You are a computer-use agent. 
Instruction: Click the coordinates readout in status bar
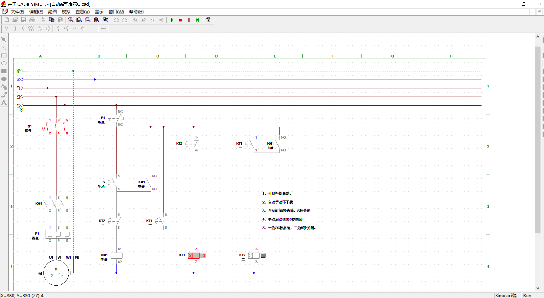[x=22, y=295]
